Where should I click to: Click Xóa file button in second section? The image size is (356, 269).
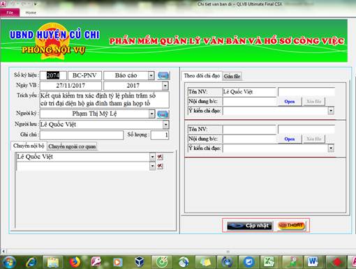(x=314, y=139)
